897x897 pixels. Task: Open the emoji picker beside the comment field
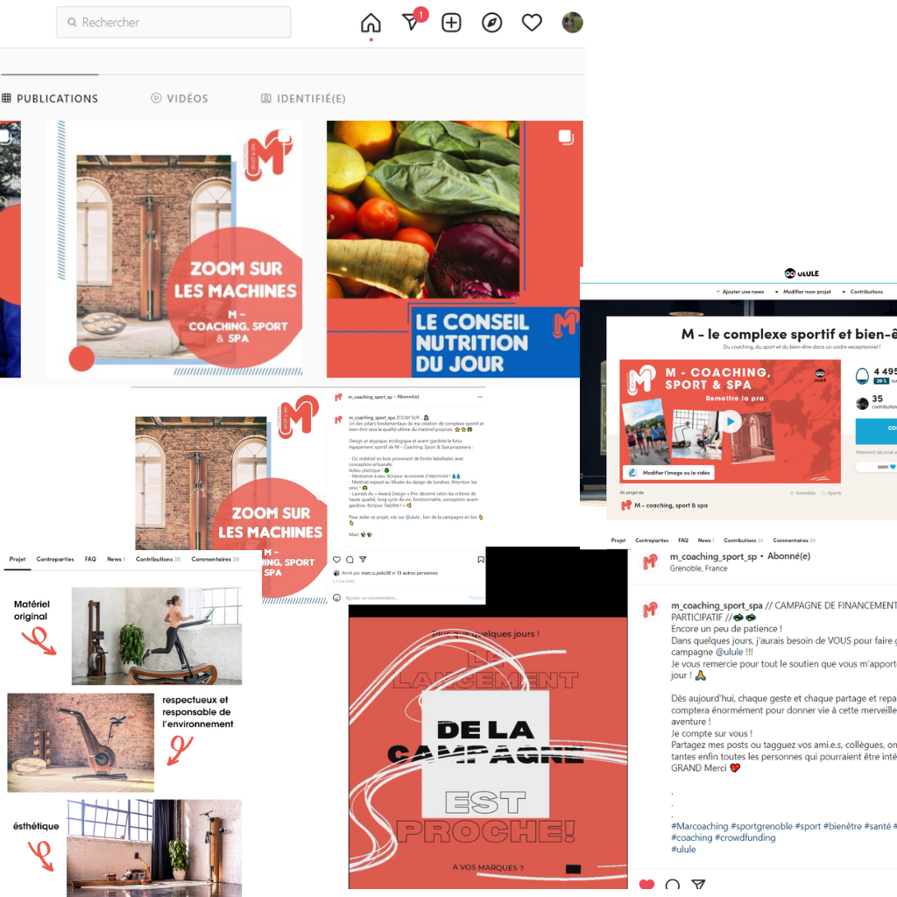[337, 597]
